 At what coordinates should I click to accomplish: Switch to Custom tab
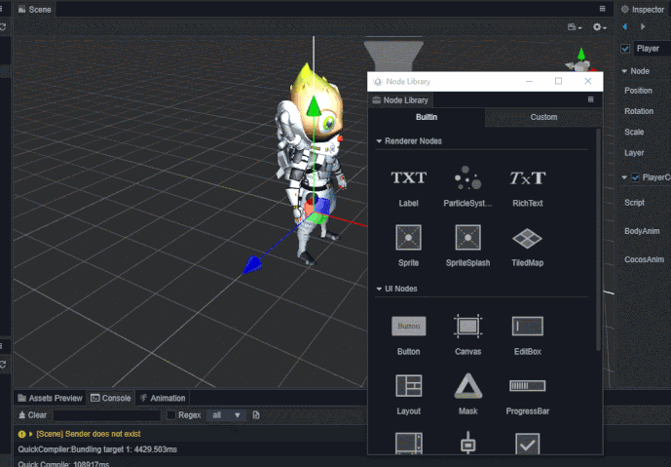(543, 117)
